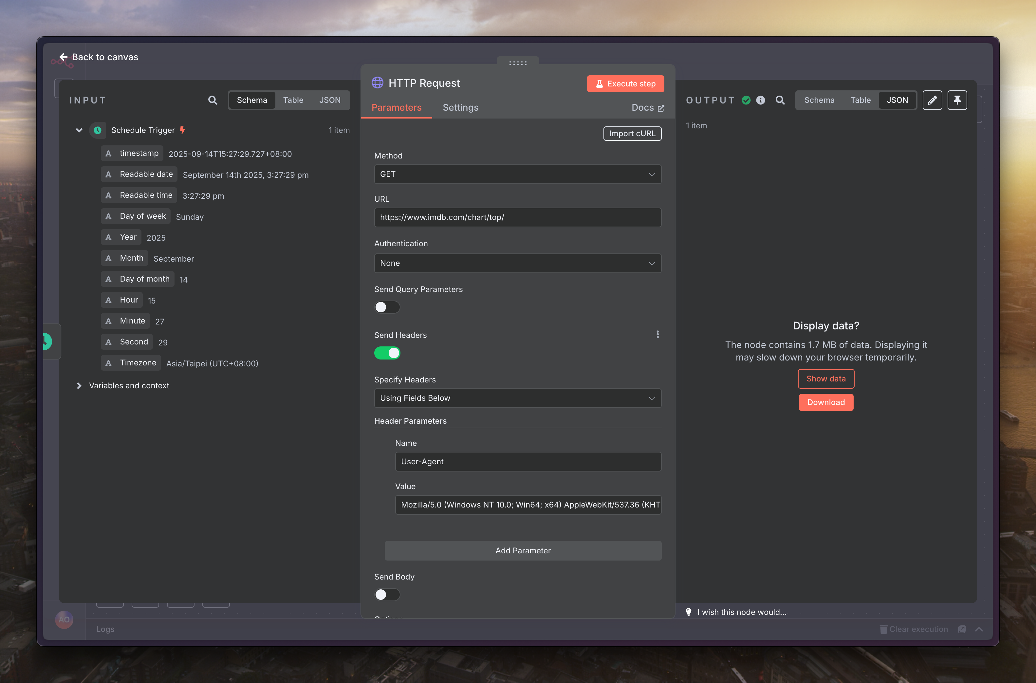Image resolution: width=1036 pixels, height=683 pixels.
Task: Open the Docs external link
Action: click(x=648, y=108)
